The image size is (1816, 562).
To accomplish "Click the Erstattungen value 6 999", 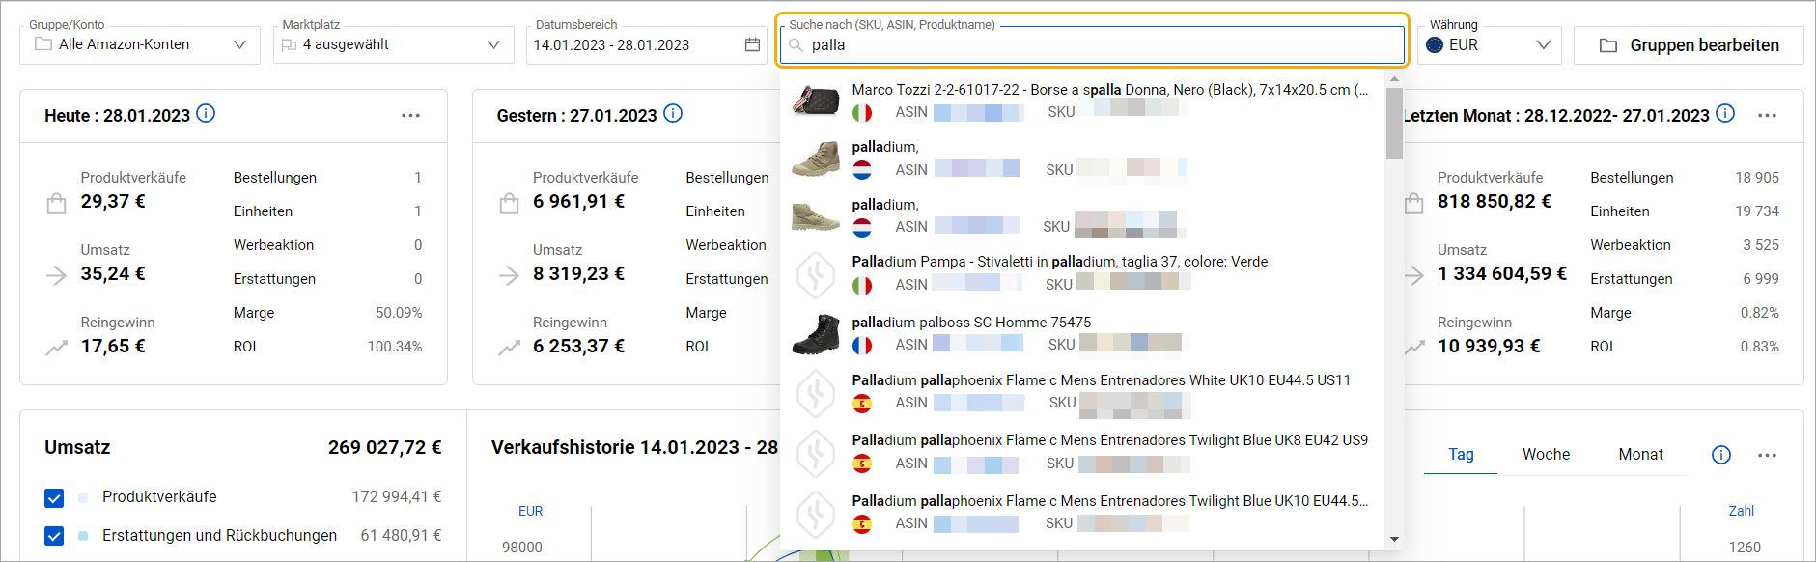I will point(1761,279).
